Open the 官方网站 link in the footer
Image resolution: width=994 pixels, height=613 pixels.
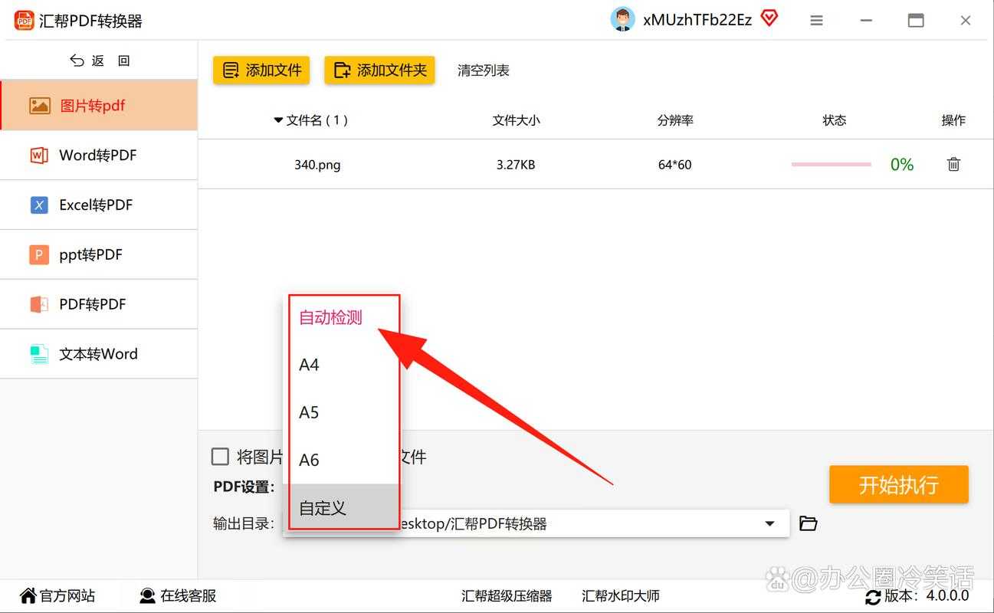(x=57, y=595)
